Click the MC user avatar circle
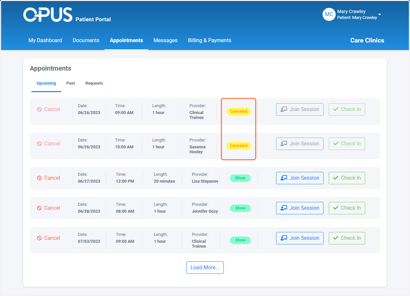 329,14
